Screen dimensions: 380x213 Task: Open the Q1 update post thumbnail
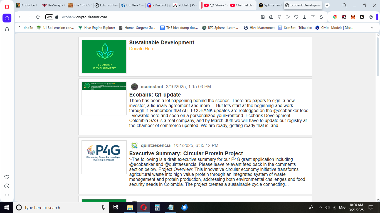104,98
